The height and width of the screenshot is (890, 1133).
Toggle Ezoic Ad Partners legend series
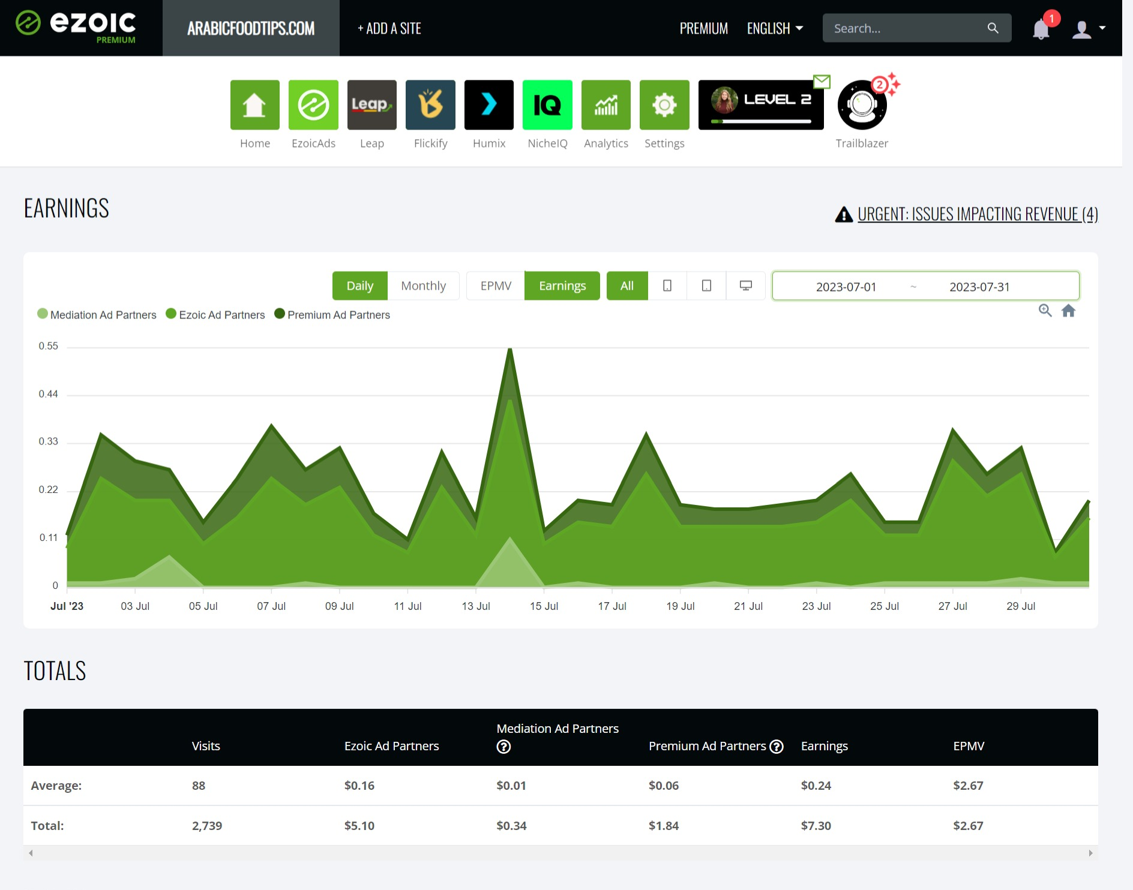[215, 315]
